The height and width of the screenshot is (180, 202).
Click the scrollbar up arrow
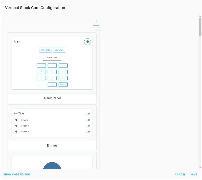(200, 16)
